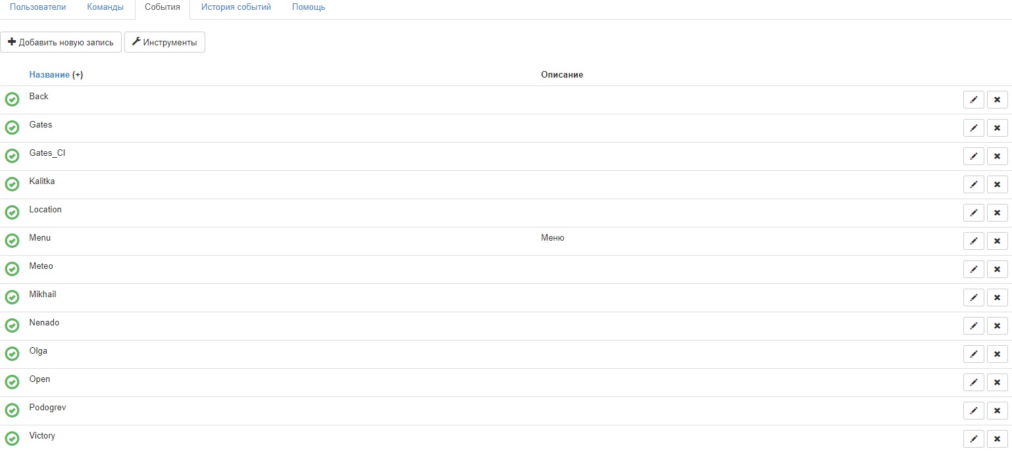Select the Location event name
The image size is (1012, 453).
(x=45, y=210)
